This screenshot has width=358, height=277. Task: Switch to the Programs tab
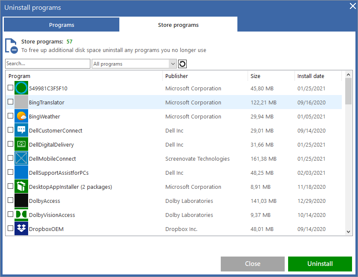click(x=62, y=25)
